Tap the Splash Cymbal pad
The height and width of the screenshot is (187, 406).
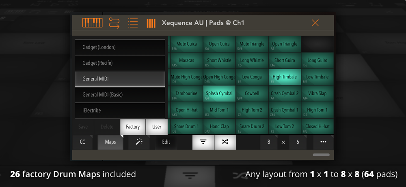pyautogui.click(x=219, y=93)
